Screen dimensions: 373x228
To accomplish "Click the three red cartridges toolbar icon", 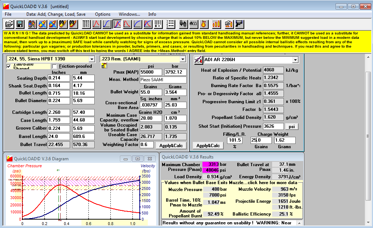I will (216, 24).
